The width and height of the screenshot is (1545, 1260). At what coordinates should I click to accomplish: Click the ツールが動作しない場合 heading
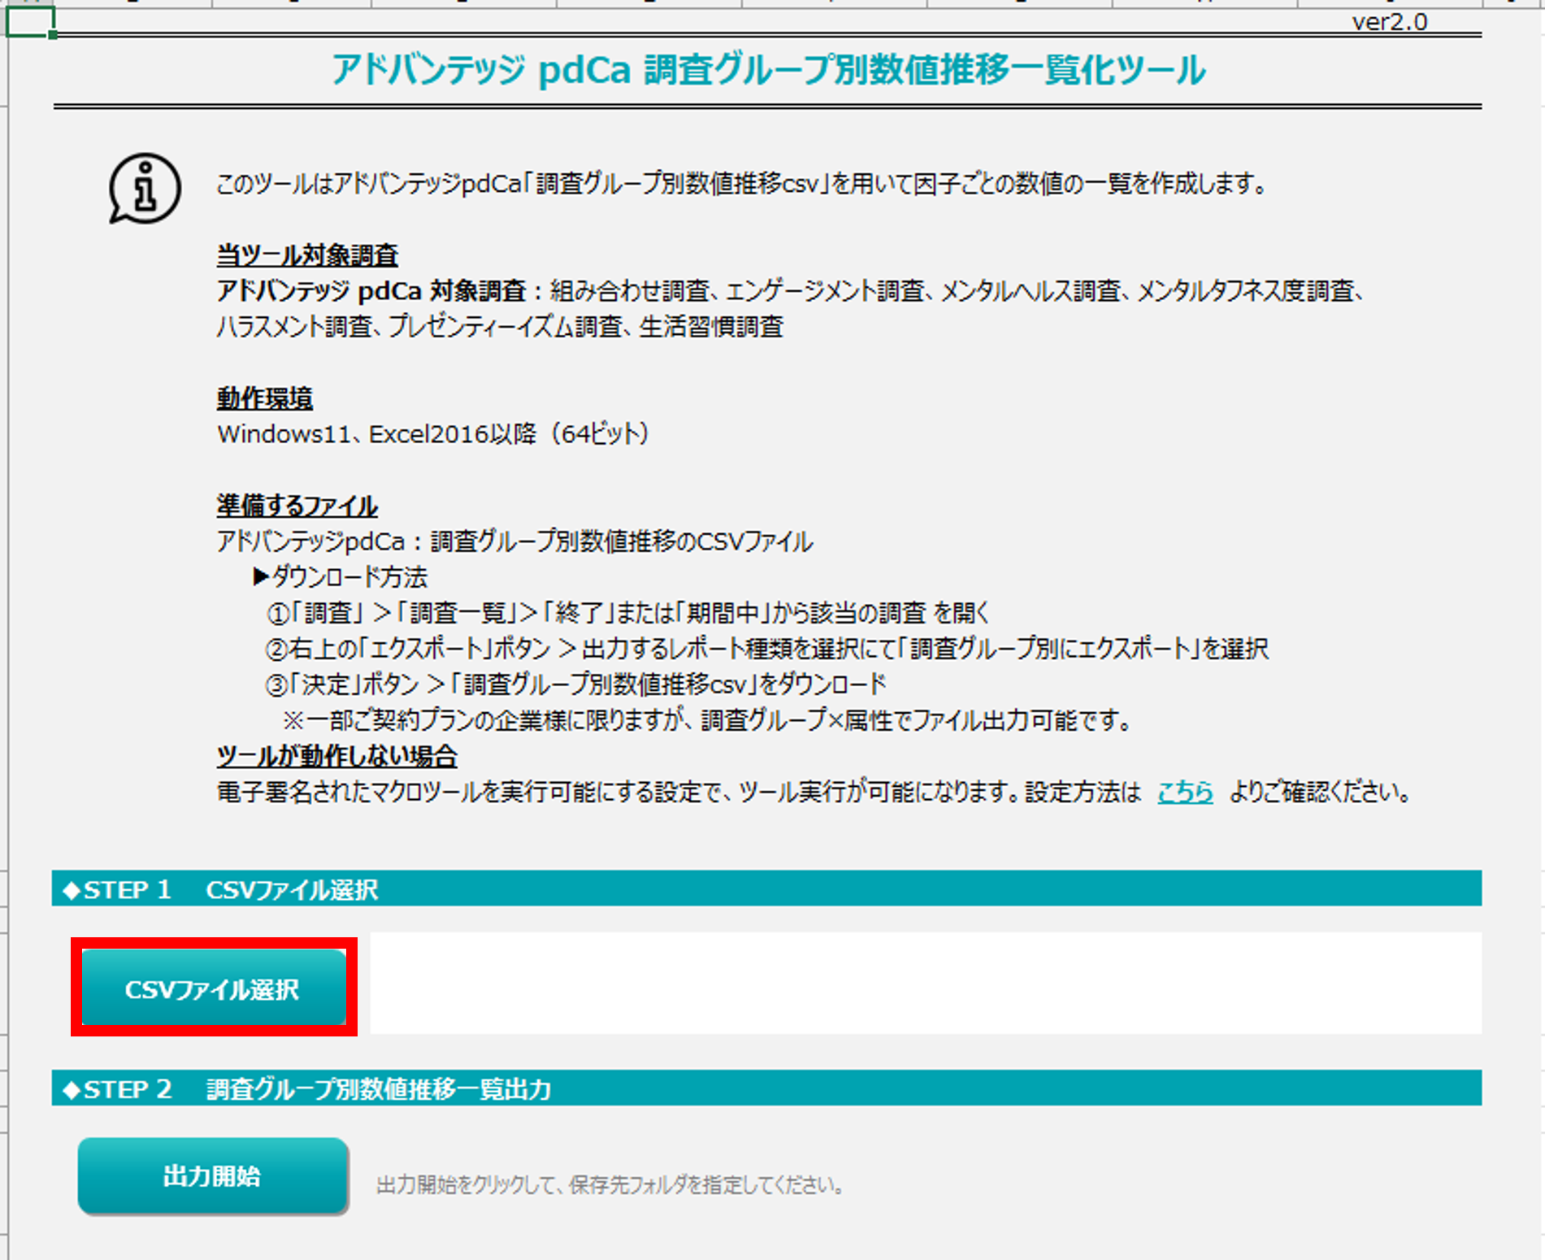coord(336,756)
